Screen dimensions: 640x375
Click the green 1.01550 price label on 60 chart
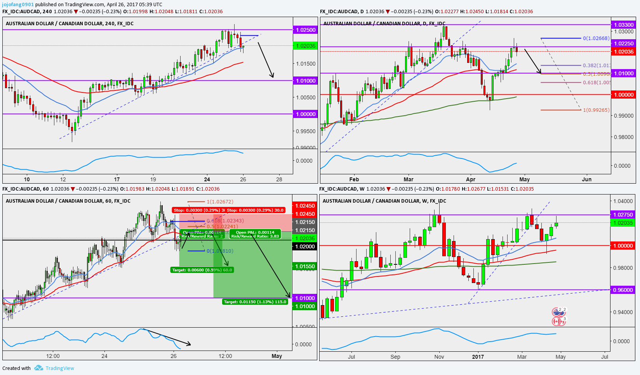pos(305,266)
